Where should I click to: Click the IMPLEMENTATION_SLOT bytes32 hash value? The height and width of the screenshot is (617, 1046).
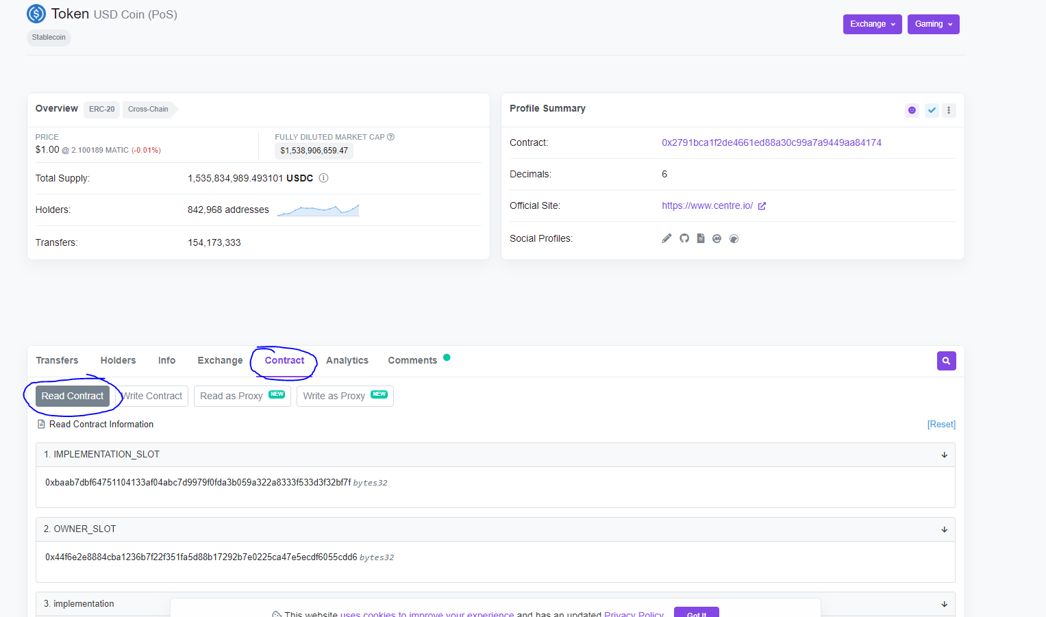click(198, 483)
